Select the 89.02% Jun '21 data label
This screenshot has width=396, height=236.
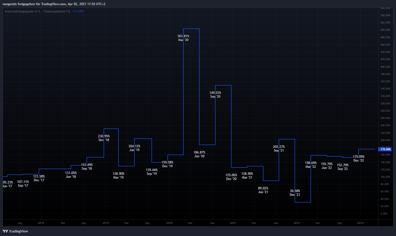point(263,190)
